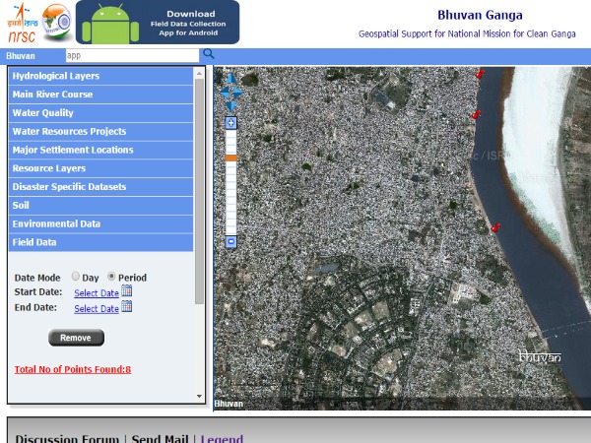Viewport: 591px width, 443px height.
Task: Click the Send Mail link
Action: pos(161,438)
